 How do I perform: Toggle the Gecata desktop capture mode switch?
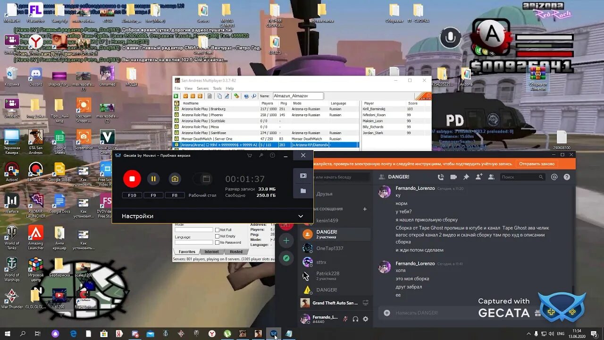click(x=202, y=179)
